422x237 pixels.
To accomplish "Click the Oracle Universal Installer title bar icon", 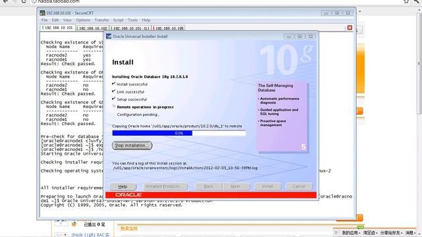I will click(109, 36).
